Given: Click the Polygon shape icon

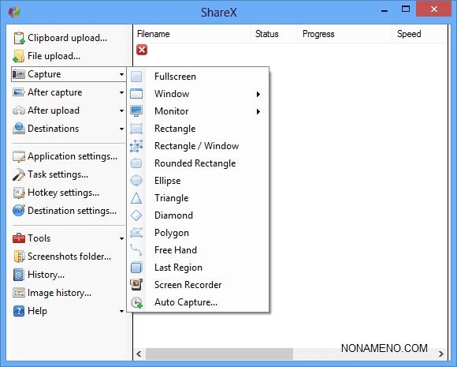Looking at the screenshot, I should pos(136,233).
